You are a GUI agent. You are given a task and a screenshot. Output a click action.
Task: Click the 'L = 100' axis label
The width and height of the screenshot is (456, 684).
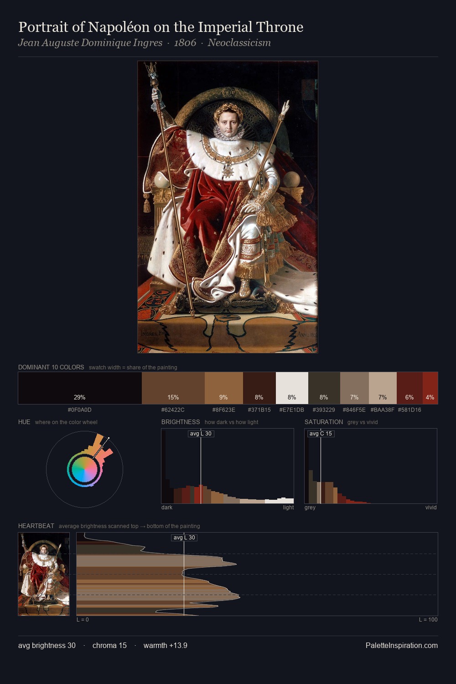[428, 620]
